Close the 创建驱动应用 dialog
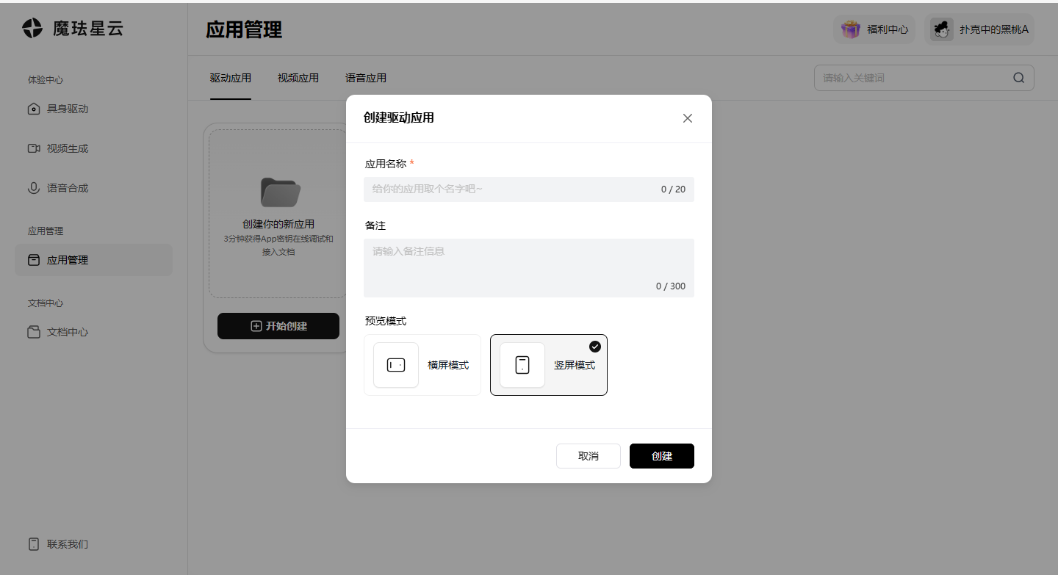 [x=688, y=118]
